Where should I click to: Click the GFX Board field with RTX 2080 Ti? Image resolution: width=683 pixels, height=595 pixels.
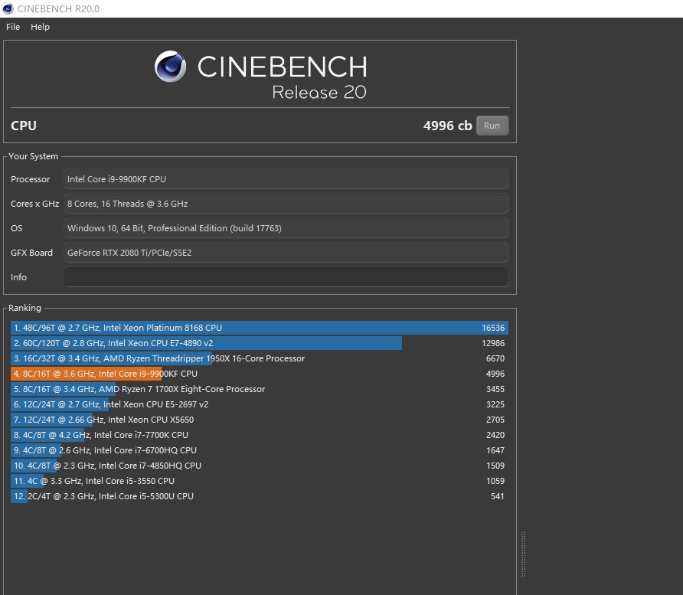(x=286, y=253)
